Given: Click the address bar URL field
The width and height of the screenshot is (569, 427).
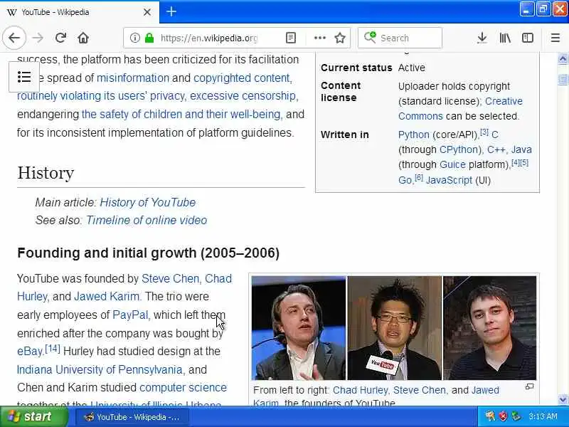Looking at the screenshot, I should [x=208, y=38].
